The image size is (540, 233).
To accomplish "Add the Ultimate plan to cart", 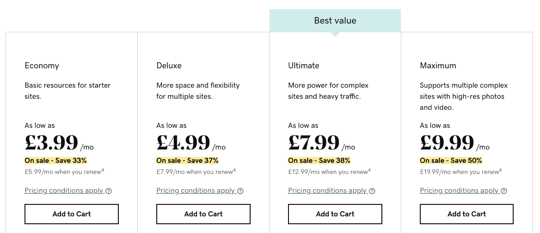I will tap(335, 214).
